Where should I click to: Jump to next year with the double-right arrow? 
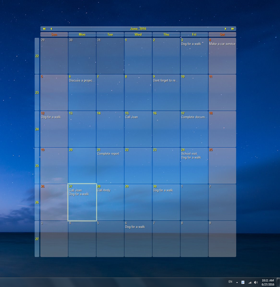[x=232, y=29]
